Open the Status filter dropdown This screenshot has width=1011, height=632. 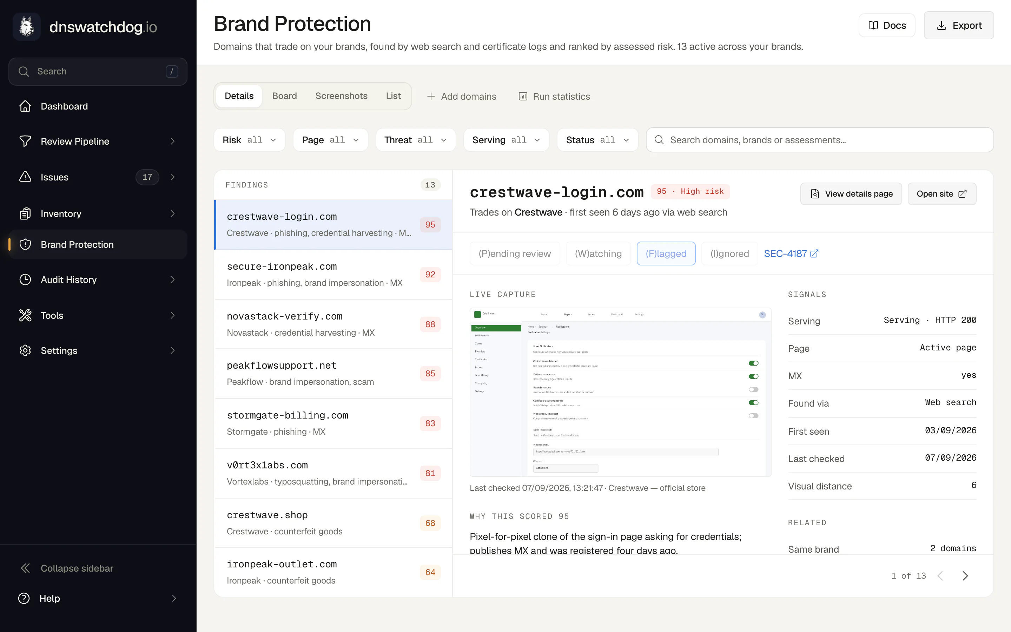pos(597,140)
